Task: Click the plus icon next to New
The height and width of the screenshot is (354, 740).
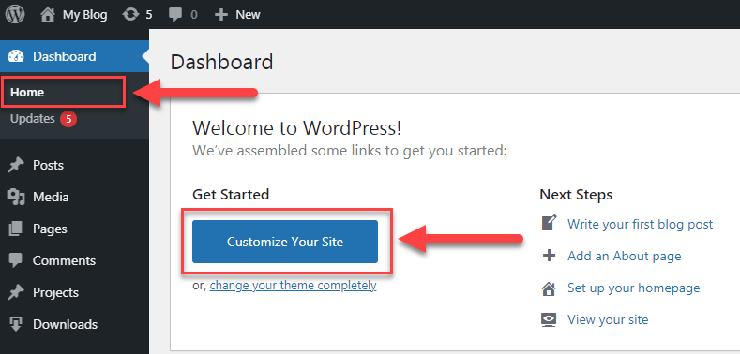Action: coord(220,15)
